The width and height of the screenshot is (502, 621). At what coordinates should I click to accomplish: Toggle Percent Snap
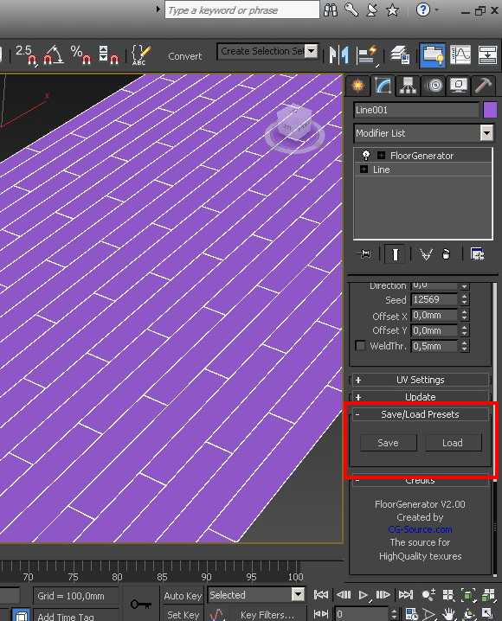click(80, 54)
